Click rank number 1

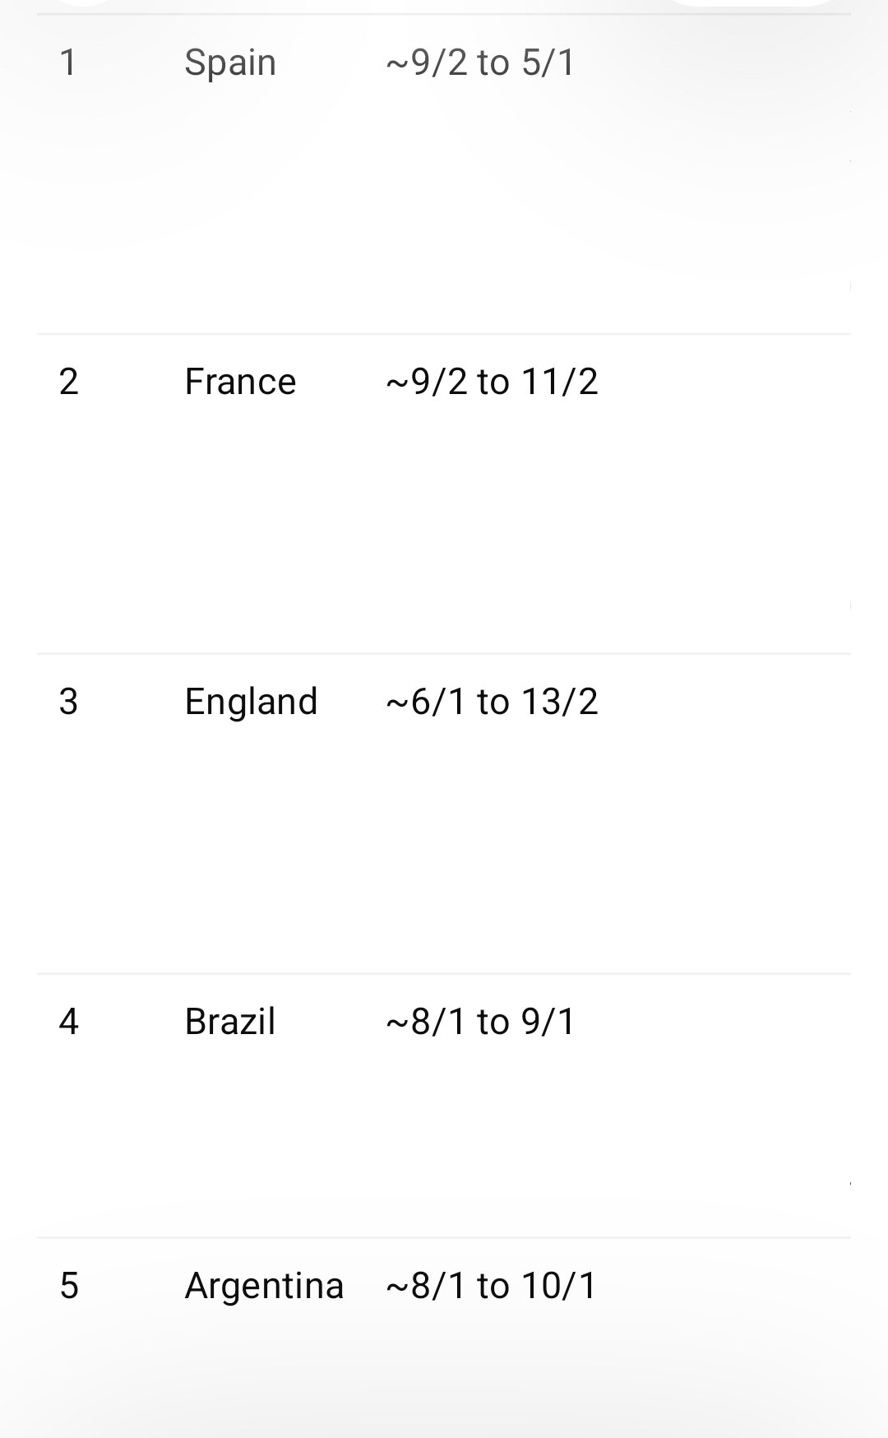pyautogui.click(x=69, y=63)
